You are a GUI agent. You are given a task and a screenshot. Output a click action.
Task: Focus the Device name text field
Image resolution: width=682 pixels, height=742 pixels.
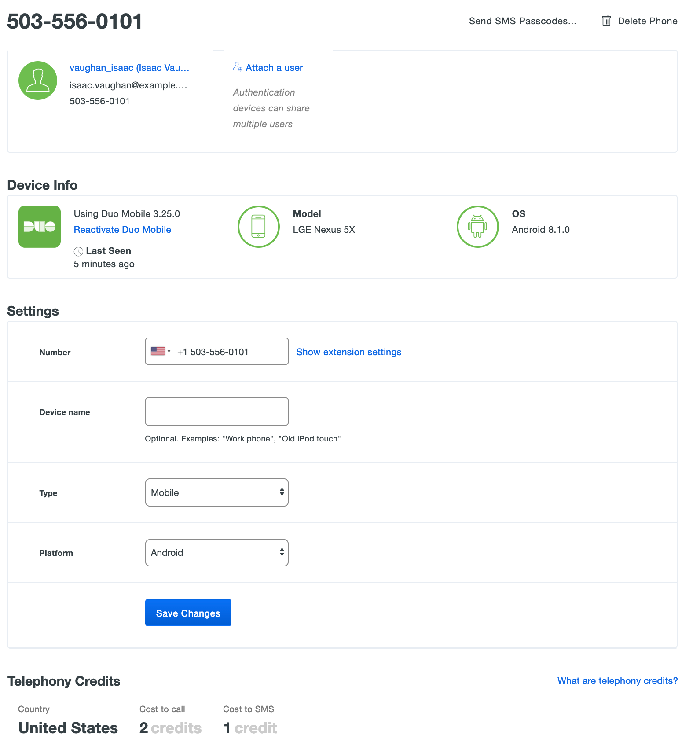tap(216, 411)
